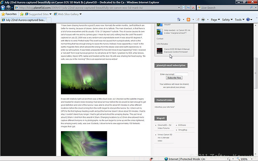Screen dimensions: 258x161
Task: Open Suggested Sites in the Favorites bar
Action: pyautogui.click(x=38, y=14)
